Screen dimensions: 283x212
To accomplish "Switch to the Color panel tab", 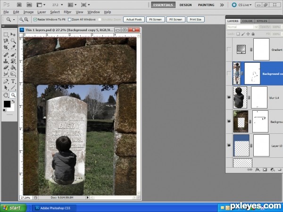I will click(247, 21).
